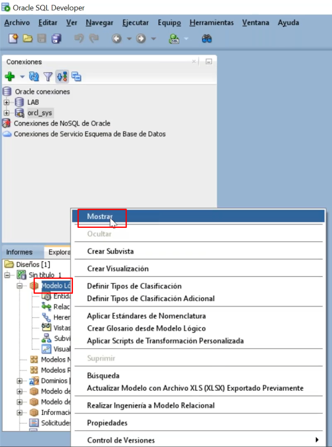Screen dimensions: 332x447
Task: Open the Control de Versiones submenu
Action: [198, 440]
